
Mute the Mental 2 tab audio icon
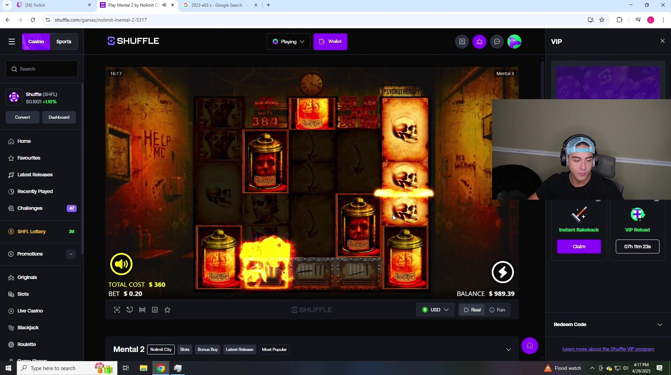click(164, 5)
